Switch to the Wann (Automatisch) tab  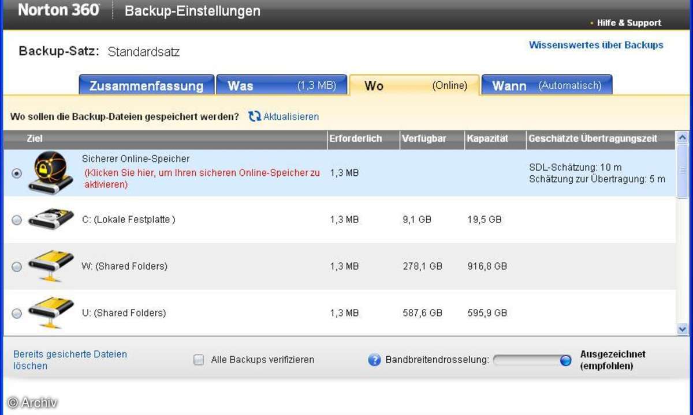[x=547, y=85]
